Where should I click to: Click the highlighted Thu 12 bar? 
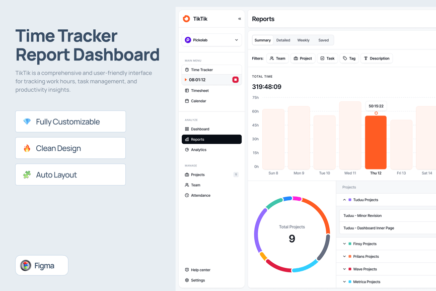click(x=376, y=142)
